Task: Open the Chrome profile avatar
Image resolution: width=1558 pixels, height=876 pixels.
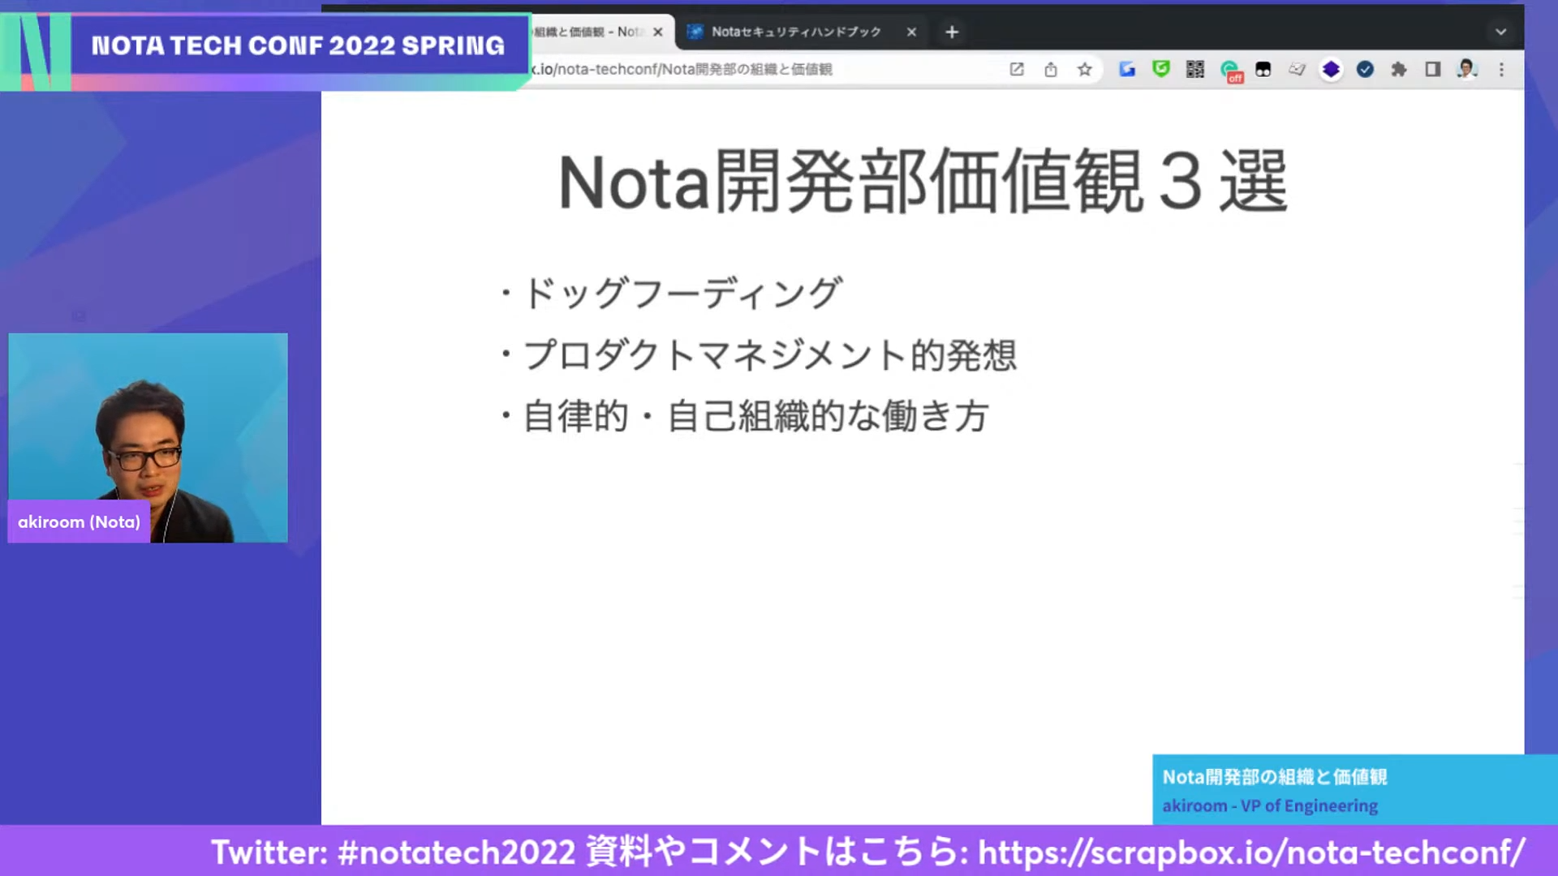Action: (x=1467, y=70)
